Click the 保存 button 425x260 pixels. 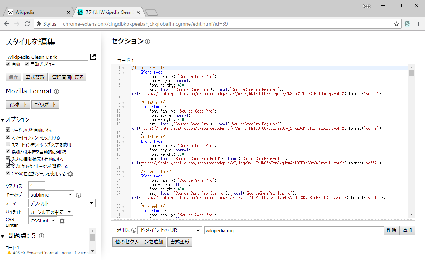pos(13,77)
